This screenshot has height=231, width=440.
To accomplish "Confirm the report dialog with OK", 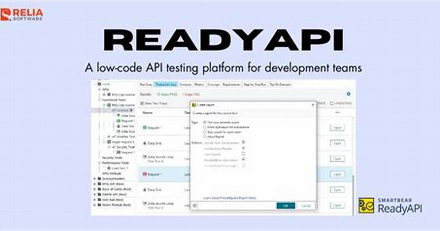I will pyautogui.click(x=285, y=206).
